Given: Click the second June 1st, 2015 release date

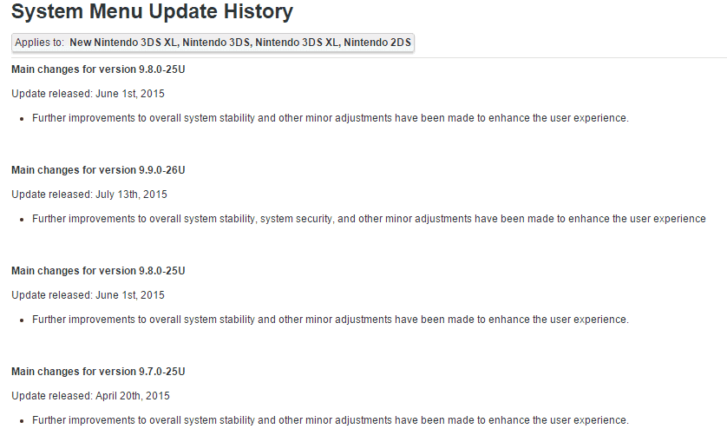Looking at the screenshot, I should coord(130,295).
